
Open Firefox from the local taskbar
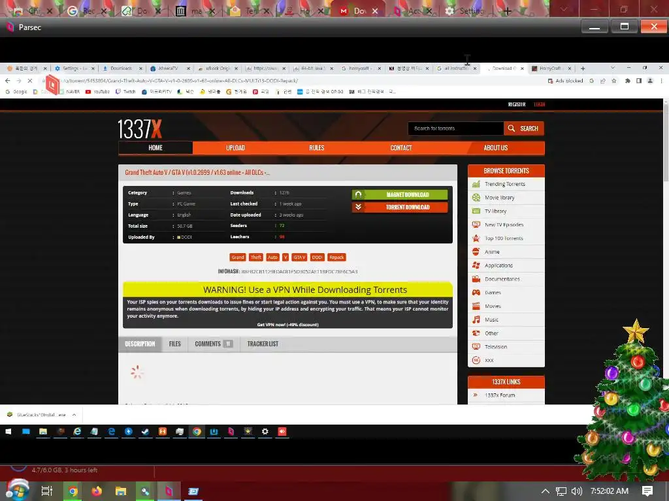pyautogui.click(x=97, y=491)
